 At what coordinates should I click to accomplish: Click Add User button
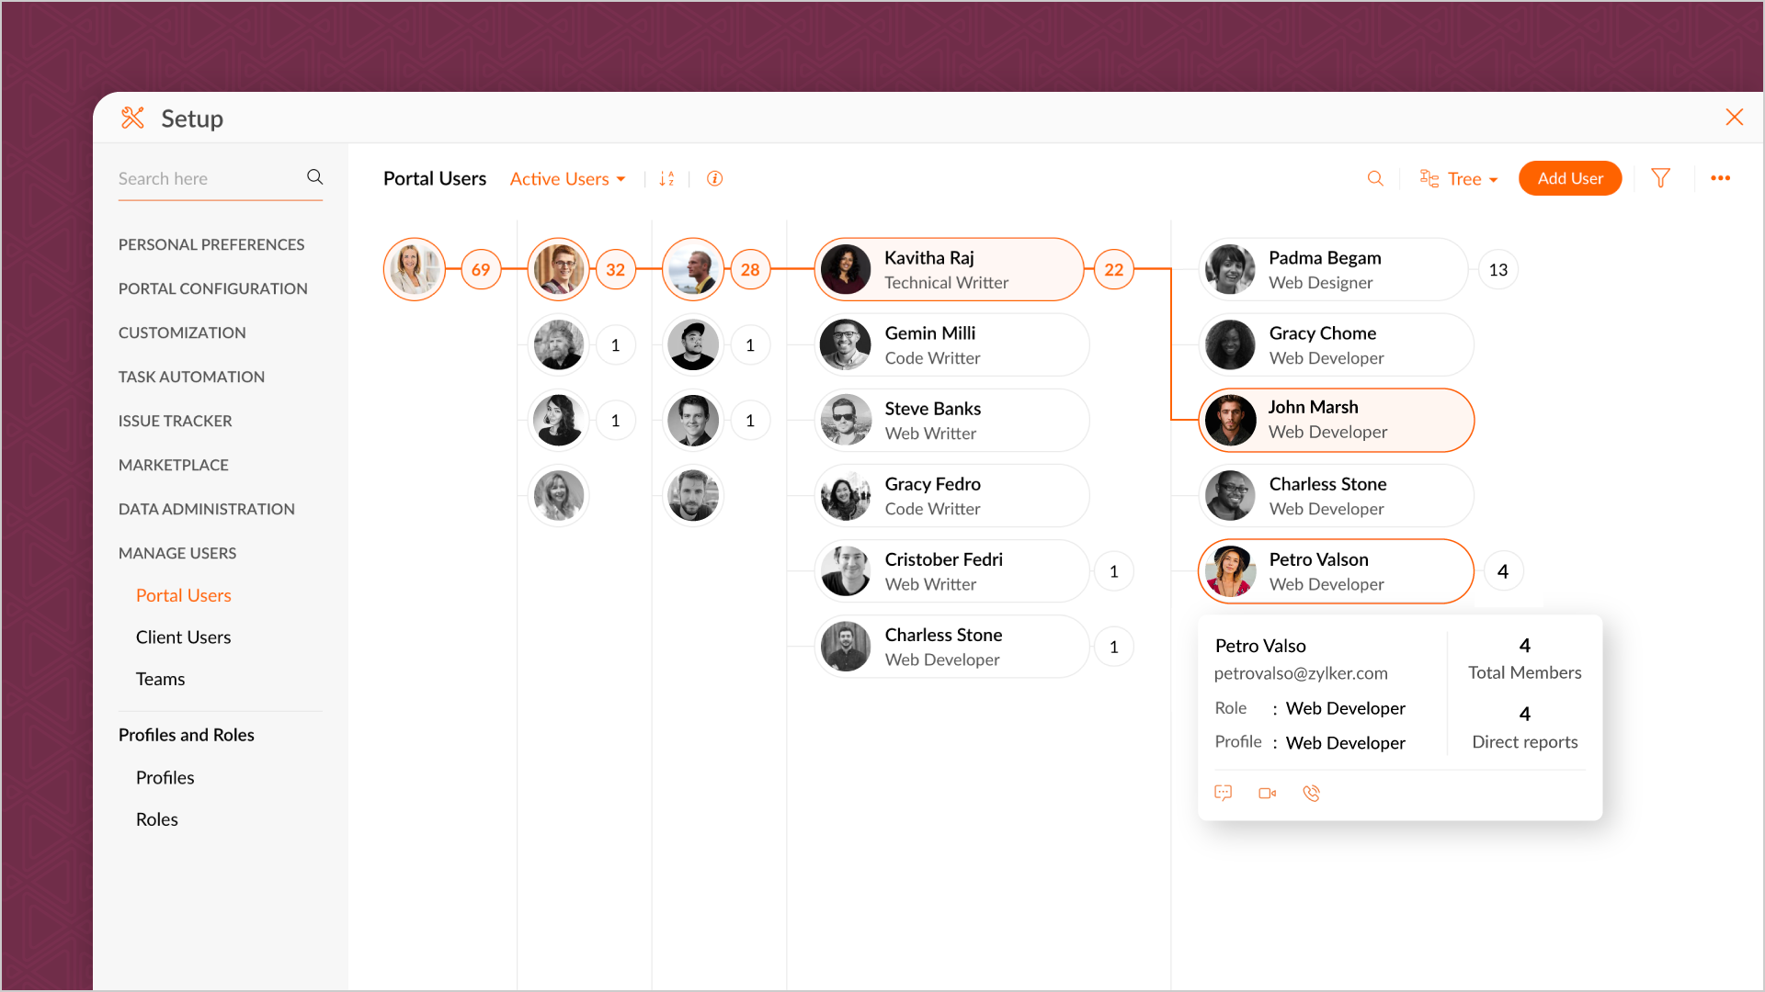tap(1568, 178)
